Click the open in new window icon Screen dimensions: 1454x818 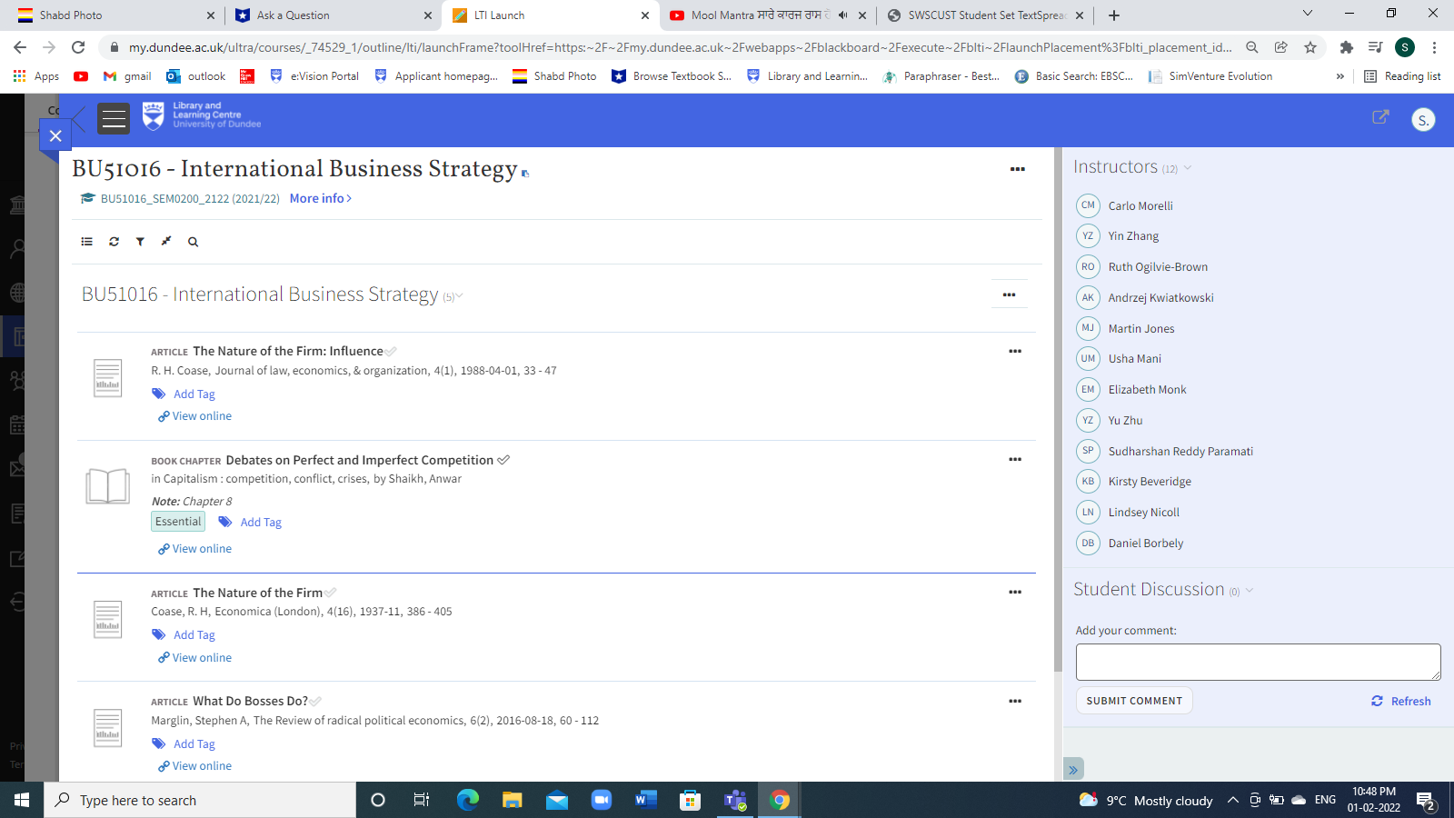pos(1380,117)
